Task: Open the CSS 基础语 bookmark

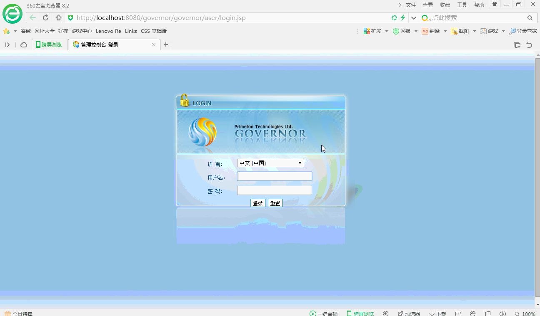Action: click(x=154, y=31)
